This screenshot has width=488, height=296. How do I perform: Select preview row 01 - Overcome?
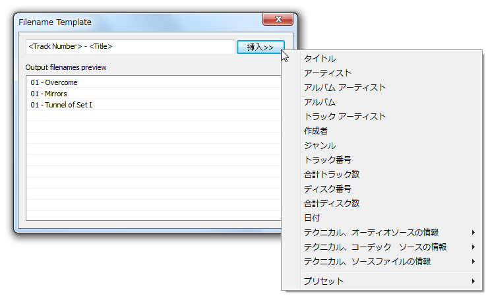click(154, 82)
